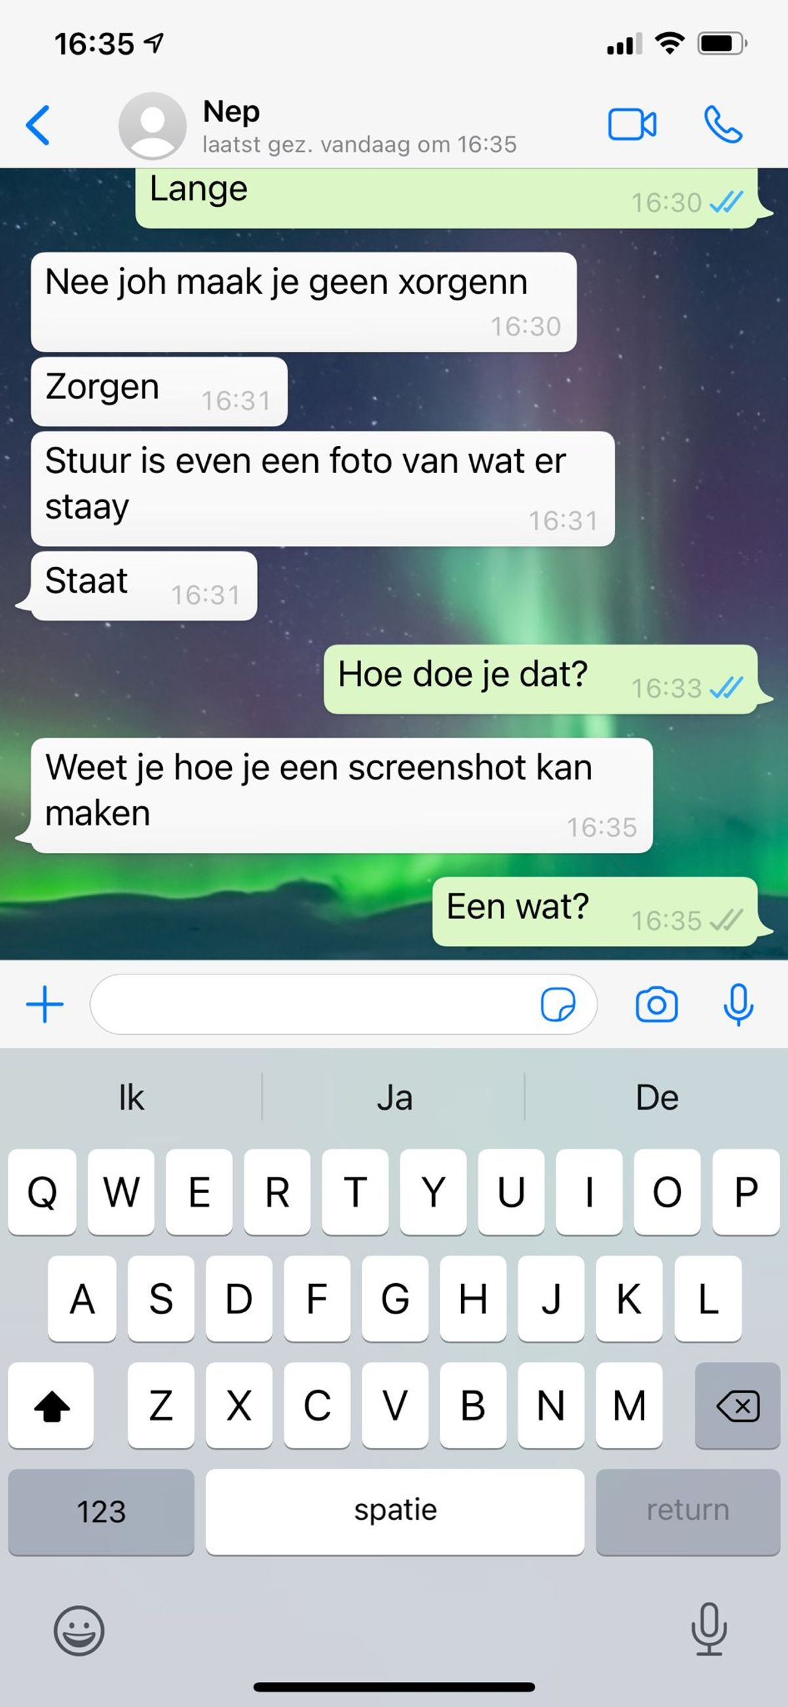
Task: Tap the backspace delete key
Action: pyautogui.click(x=737, y=1405)
